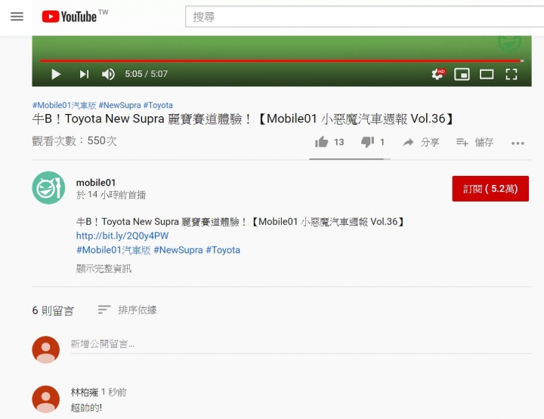Open 林柏雍 commenter avatar
The image size is (544, 419).
pos(46,399)
